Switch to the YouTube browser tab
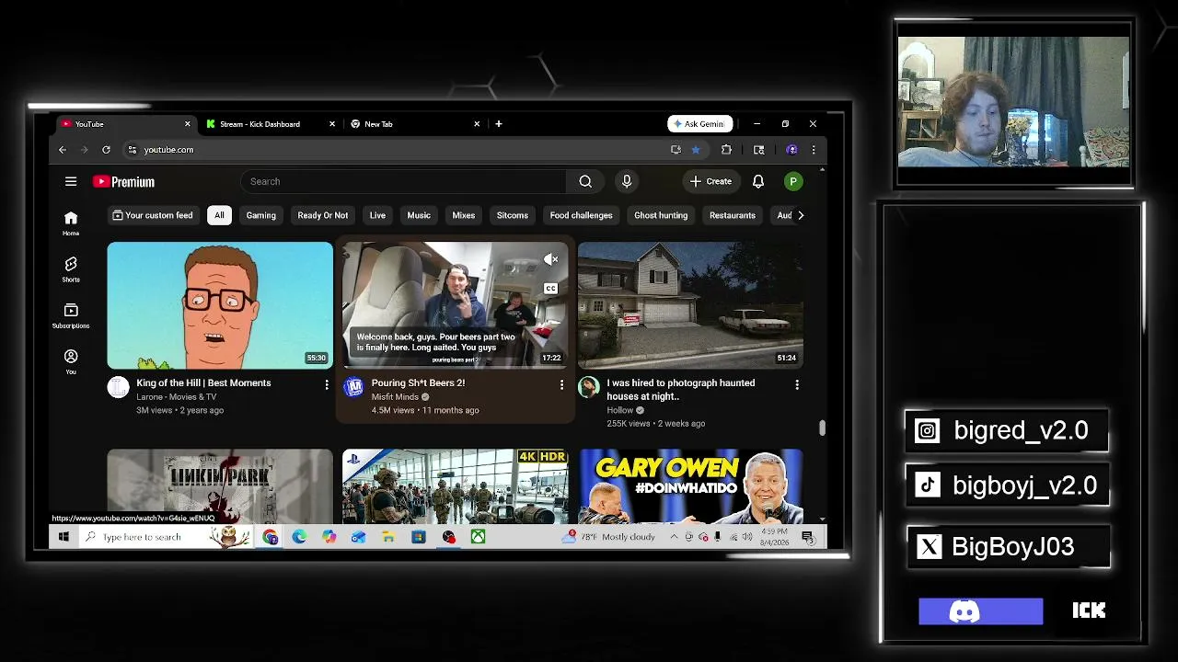This screenshot has width=1178, height=662. [x=123, y=124]
